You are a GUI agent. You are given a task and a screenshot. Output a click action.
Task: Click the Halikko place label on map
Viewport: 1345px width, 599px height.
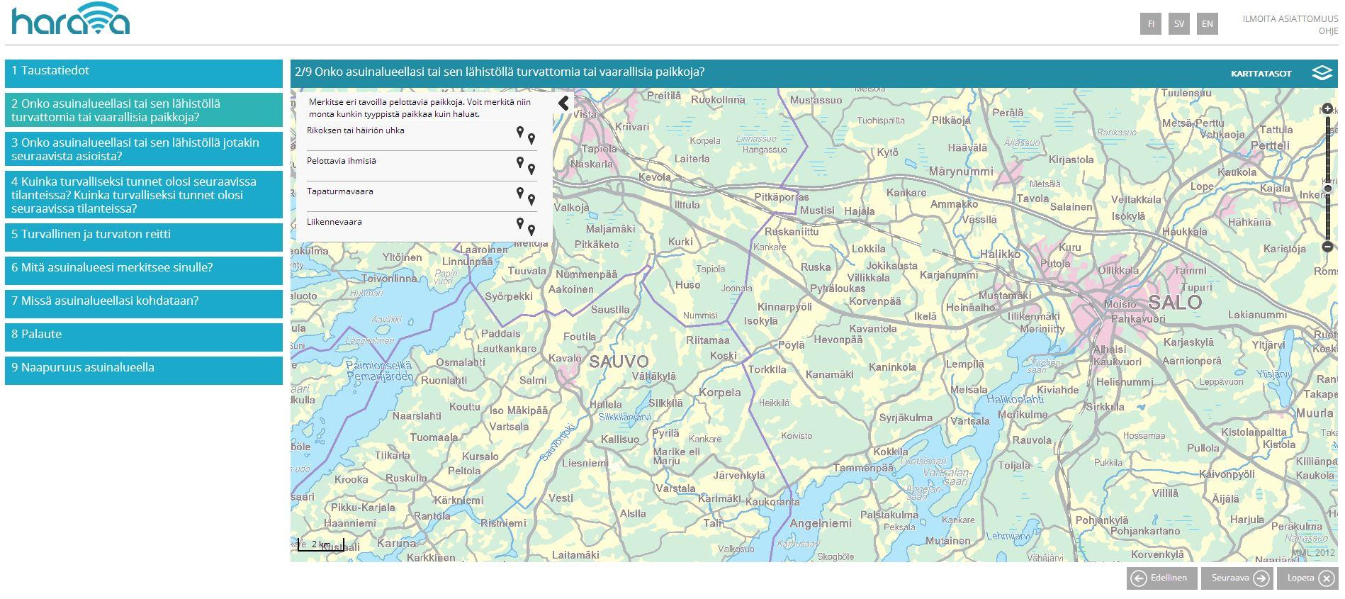point(1000,254)
